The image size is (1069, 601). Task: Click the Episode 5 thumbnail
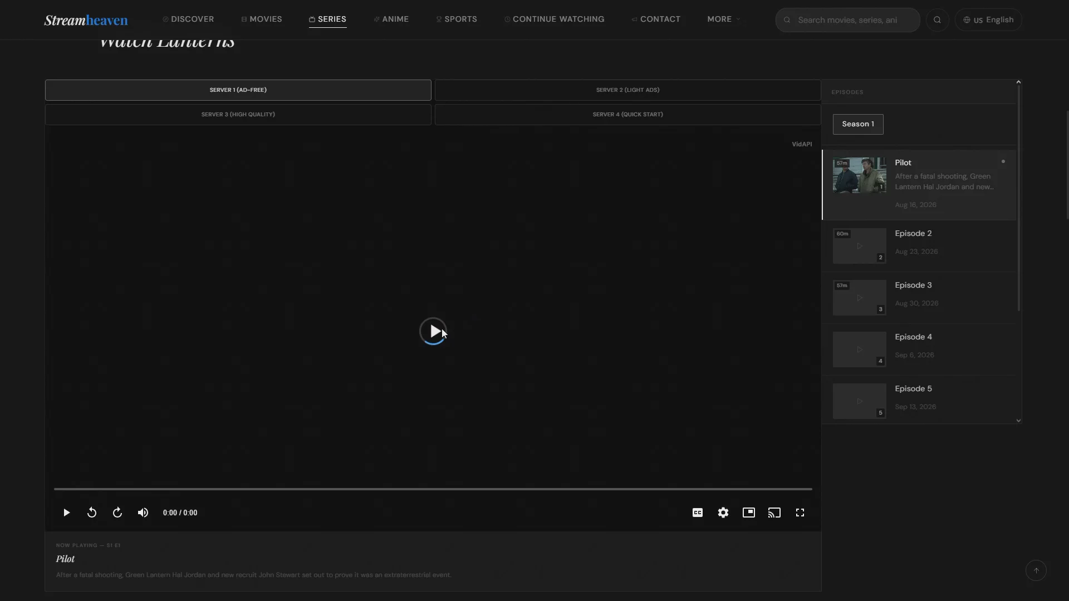(x=859, y=401)
